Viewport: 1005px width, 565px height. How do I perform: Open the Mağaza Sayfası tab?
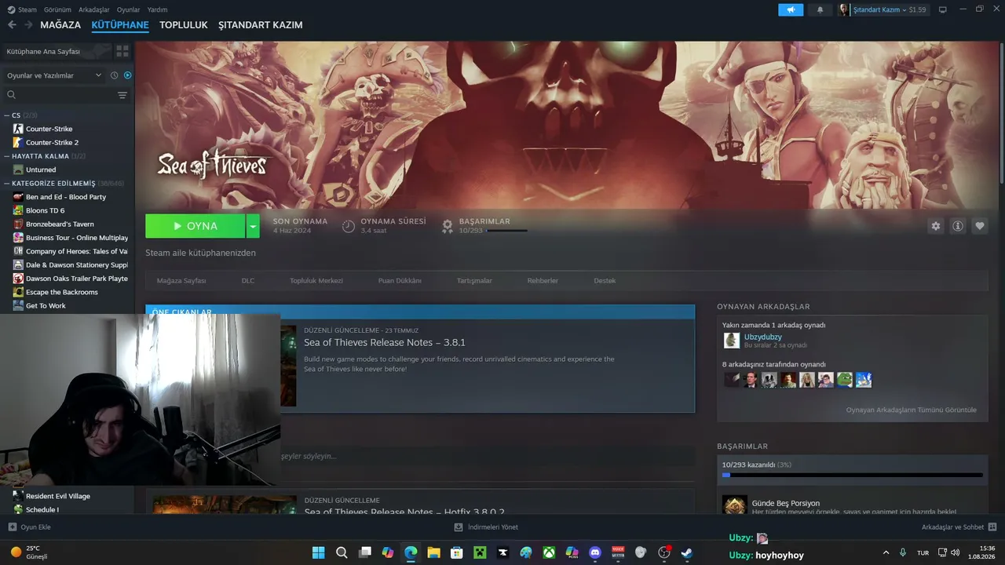(181, 281)
